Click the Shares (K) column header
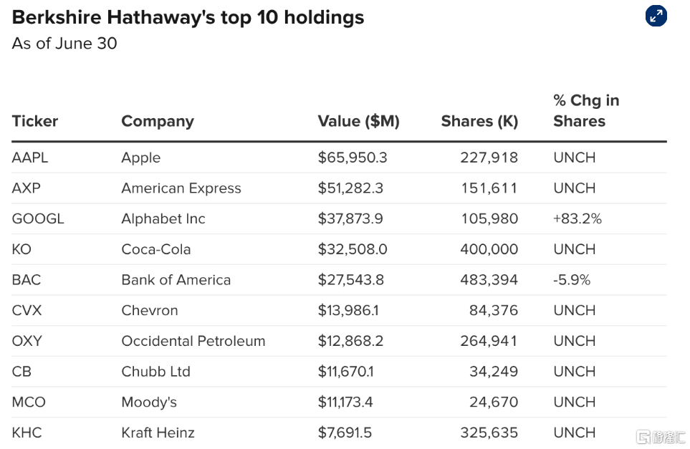This screenshot has width=690, height=449. coord(479,121)
